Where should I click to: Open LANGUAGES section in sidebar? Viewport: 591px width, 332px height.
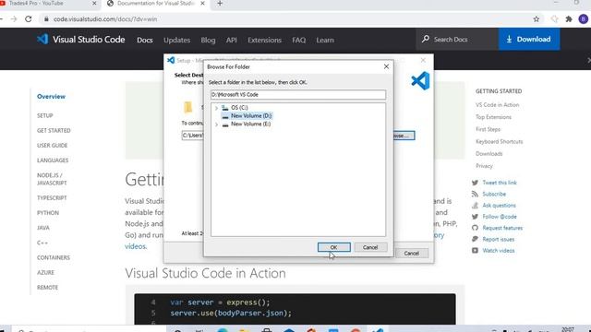(53, 160)
